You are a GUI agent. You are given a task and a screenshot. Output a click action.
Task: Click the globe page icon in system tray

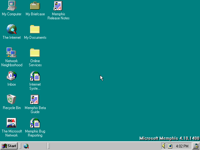(170, 146)
